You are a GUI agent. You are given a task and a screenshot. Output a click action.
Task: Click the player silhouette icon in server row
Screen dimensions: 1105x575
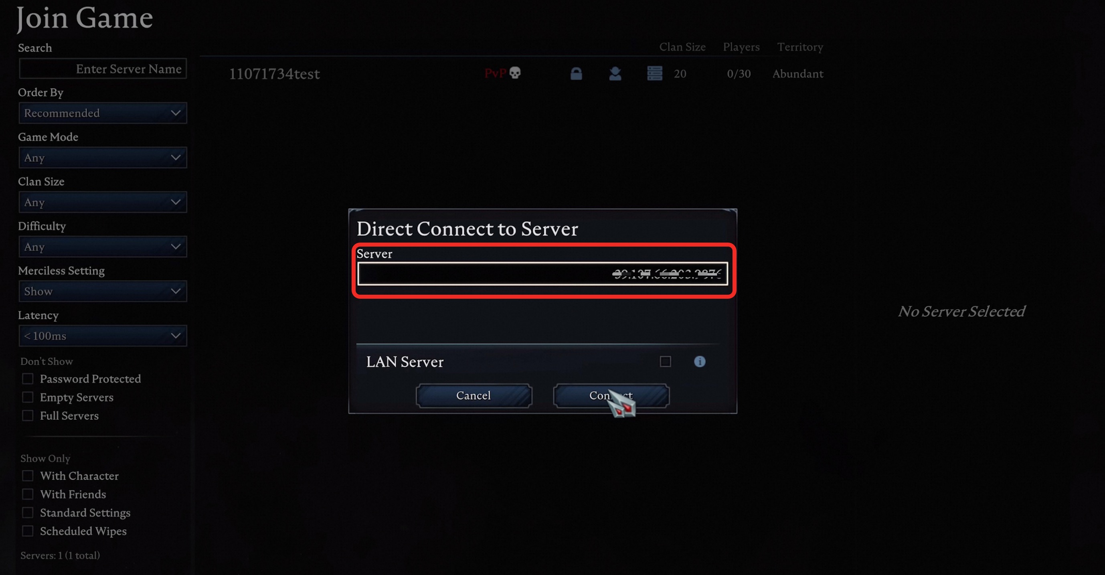(615, 74)
